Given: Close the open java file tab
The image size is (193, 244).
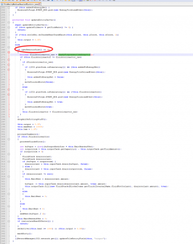Looking at the screenshot, I should [39, 4].
